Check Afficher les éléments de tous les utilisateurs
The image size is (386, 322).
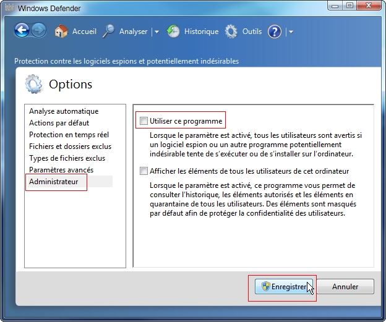click(144, 171)
